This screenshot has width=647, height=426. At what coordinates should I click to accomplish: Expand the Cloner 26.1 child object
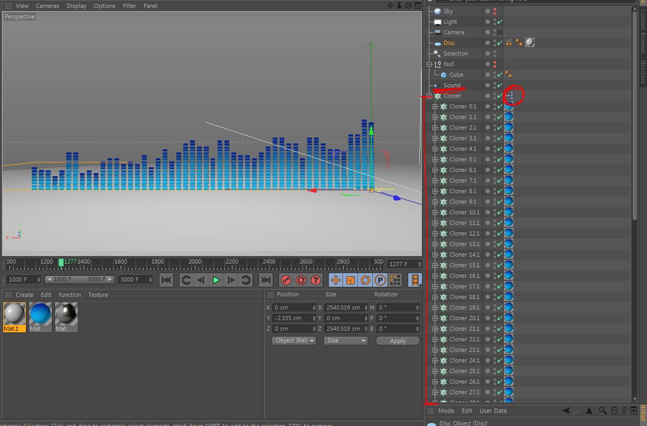[435, 382]
